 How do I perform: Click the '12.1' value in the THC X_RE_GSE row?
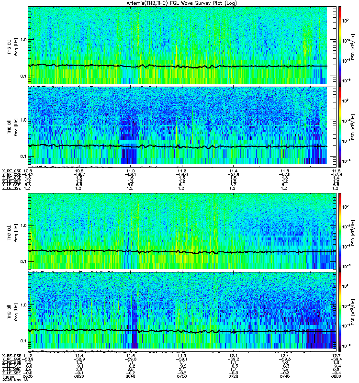coord(233,356)
